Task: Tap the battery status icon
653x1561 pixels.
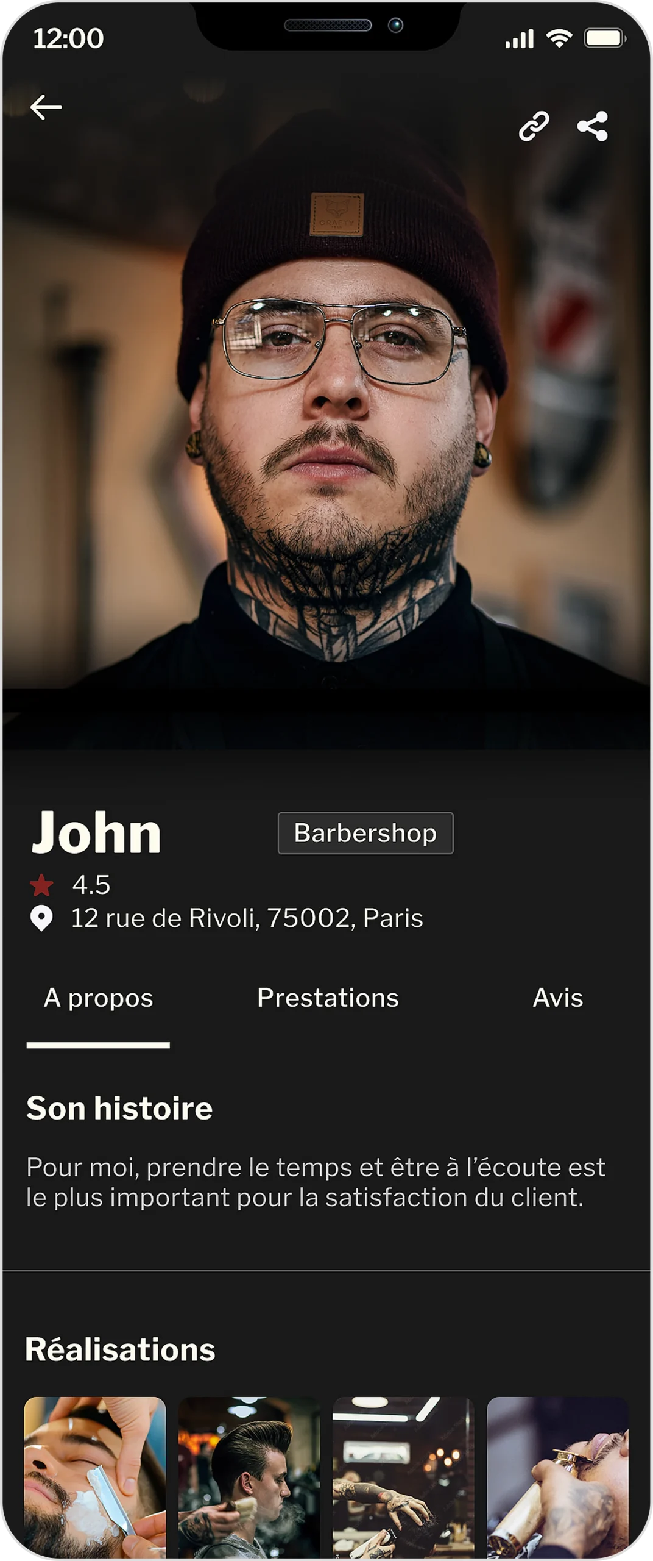Action: pos(605,38)
